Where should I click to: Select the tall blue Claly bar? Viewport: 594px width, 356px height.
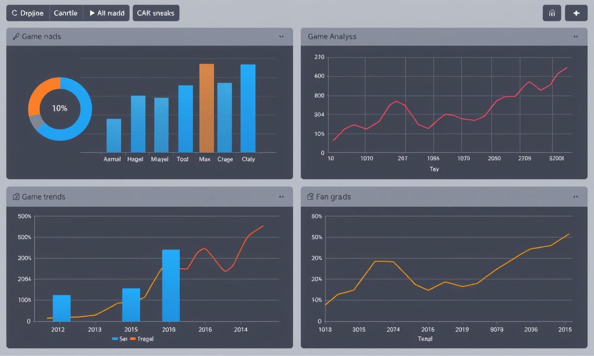248,108
